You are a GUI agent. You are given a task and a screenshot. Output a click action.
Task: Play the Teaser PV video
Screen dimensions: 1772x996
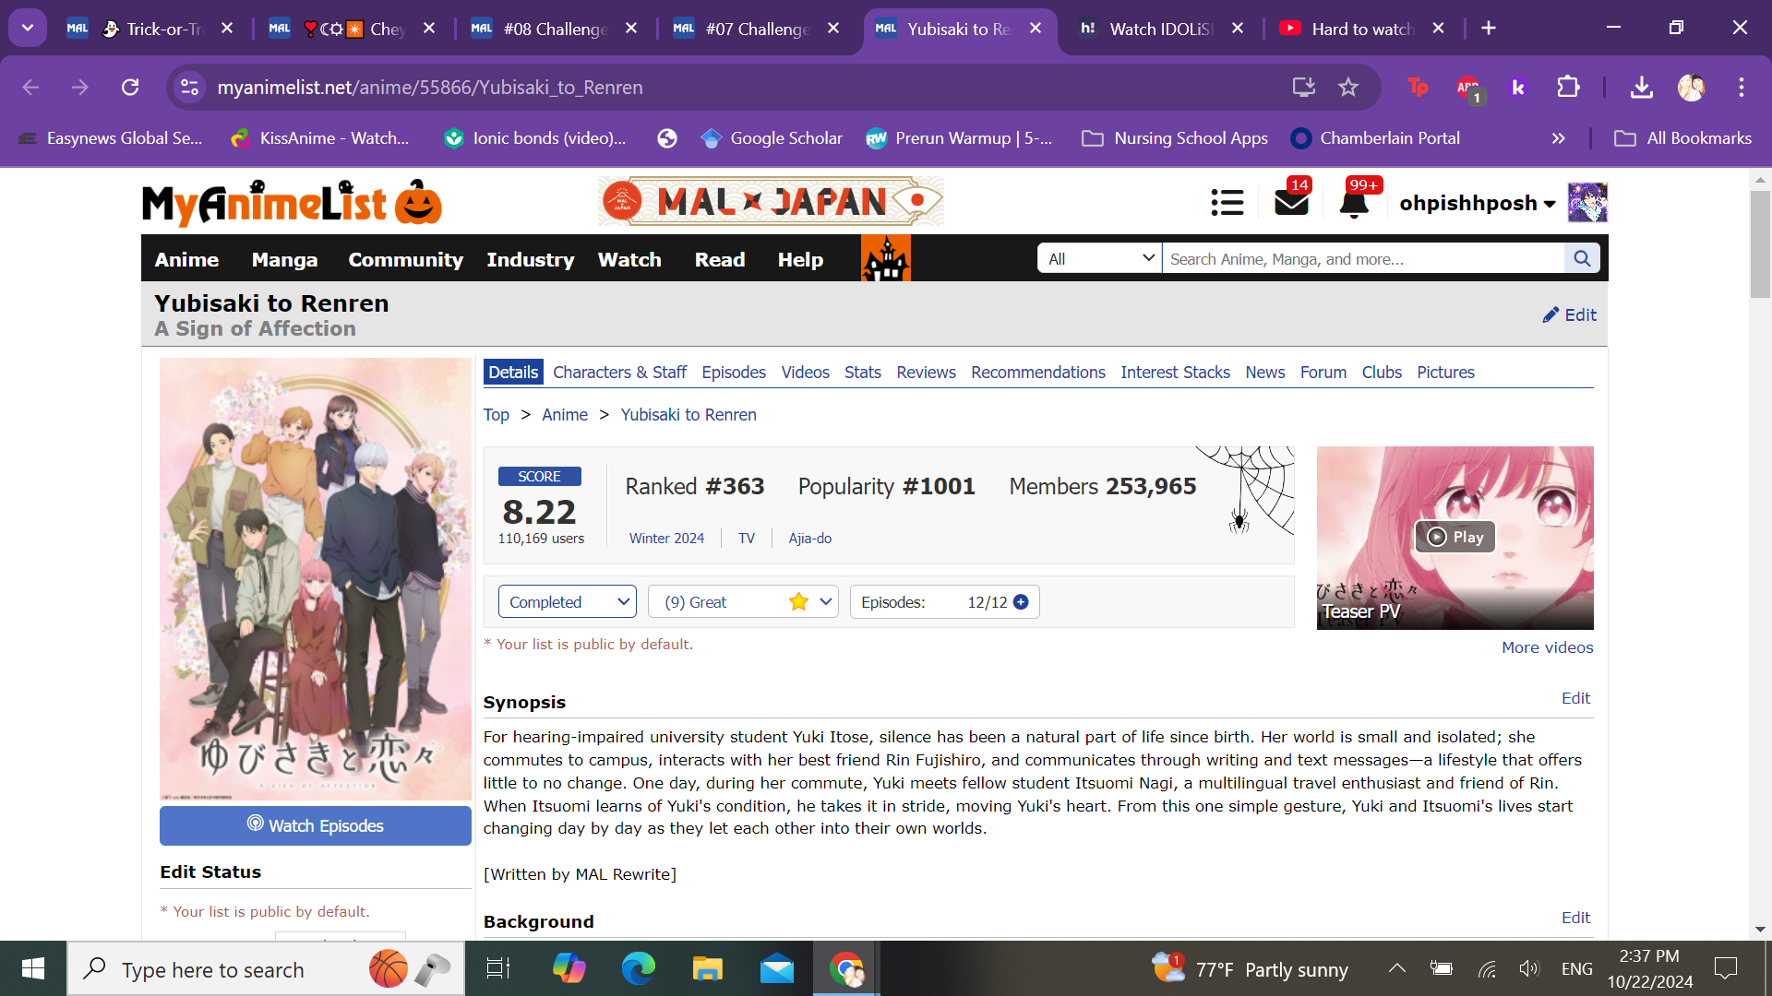[1455, 537]
